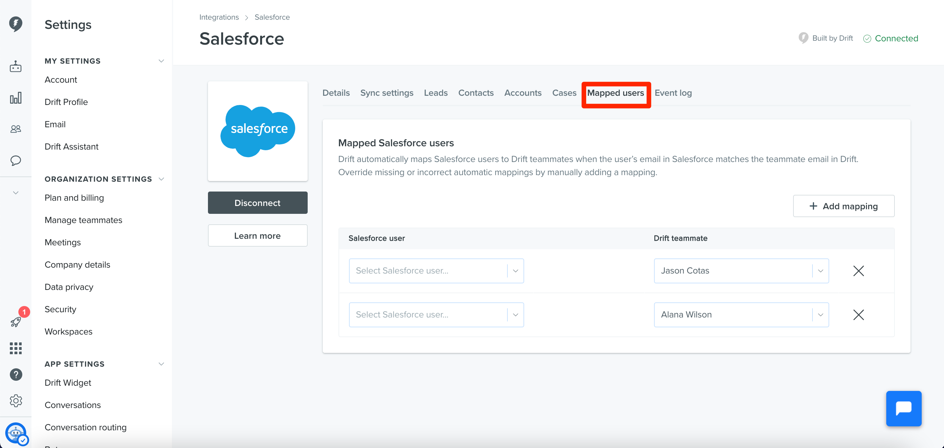Open the conversations chat bubble icon
The height and width of the screenshot is (448, 944).
pos(15,160)
